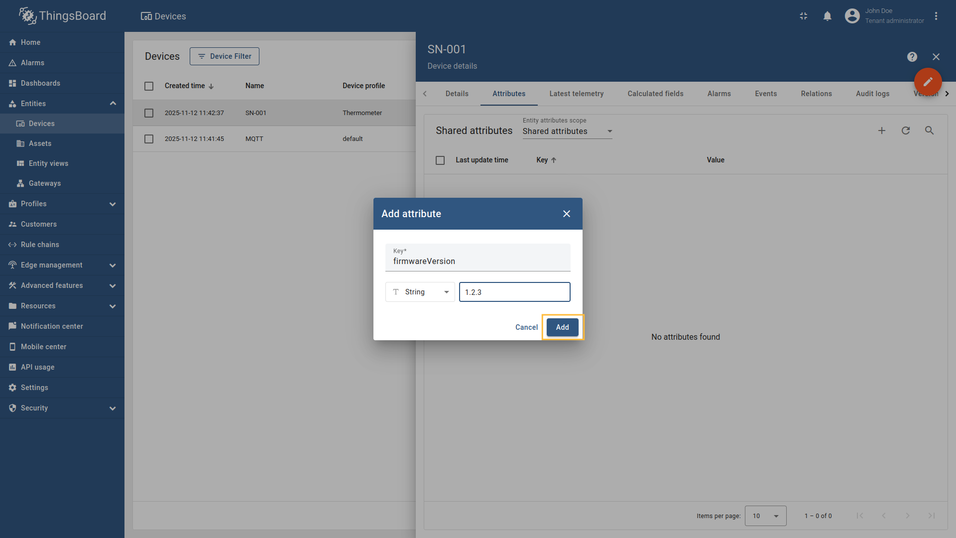The width and height of the screenshot is (956, 538).
Task: Click the edit pencil floating button
Action: 927,82
